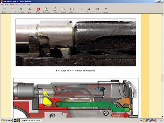Viewport: 164px width, 123px height.
Task: Click the caption "Last stage of the cartridge chambering"
Action: tap(76, 71)
